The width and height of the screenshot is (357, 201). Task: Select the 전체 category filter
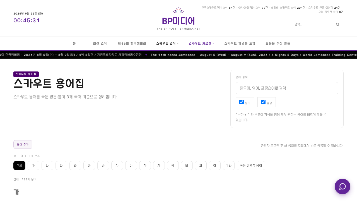pos(19,166)
